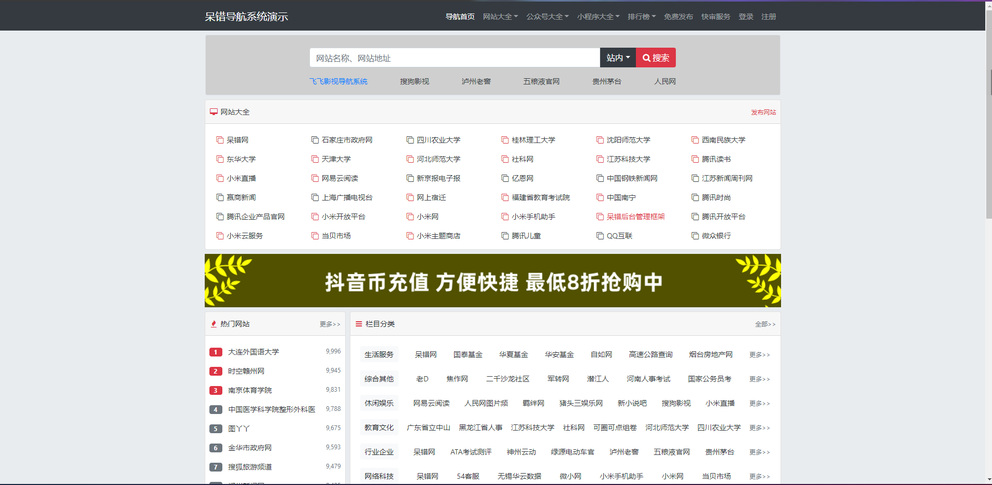Click 登录 in top menu
992x485 pixels.
746,17
